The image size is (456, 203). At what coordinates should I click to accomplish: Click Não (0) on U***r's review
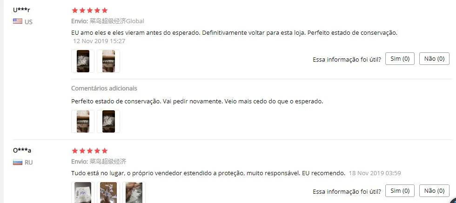434,59
